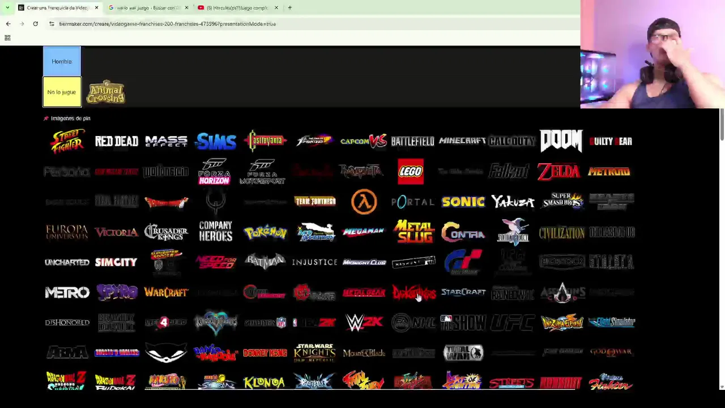
Task: Select the Castlevania logo
Action: point(265,141)
